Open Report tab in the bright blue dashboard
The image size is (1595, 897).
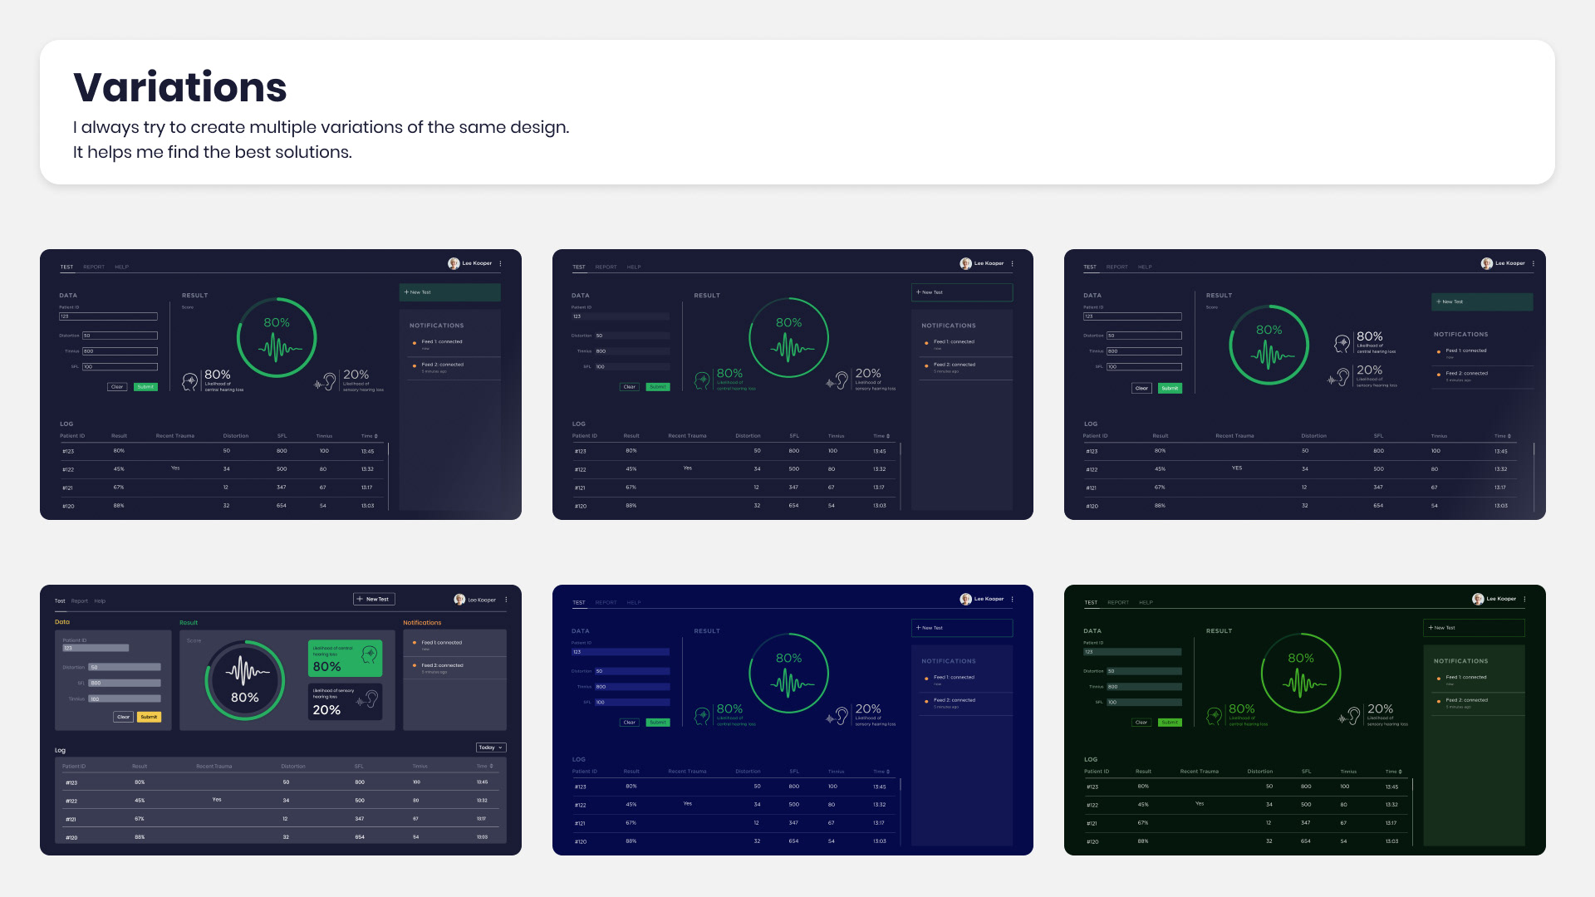(x=606, y=603)
